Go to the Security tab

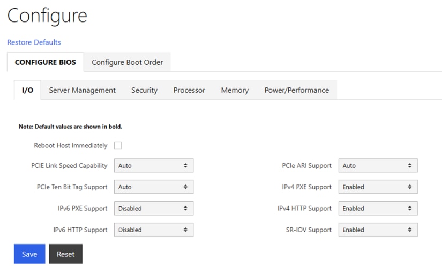click(x=144, y=90)
